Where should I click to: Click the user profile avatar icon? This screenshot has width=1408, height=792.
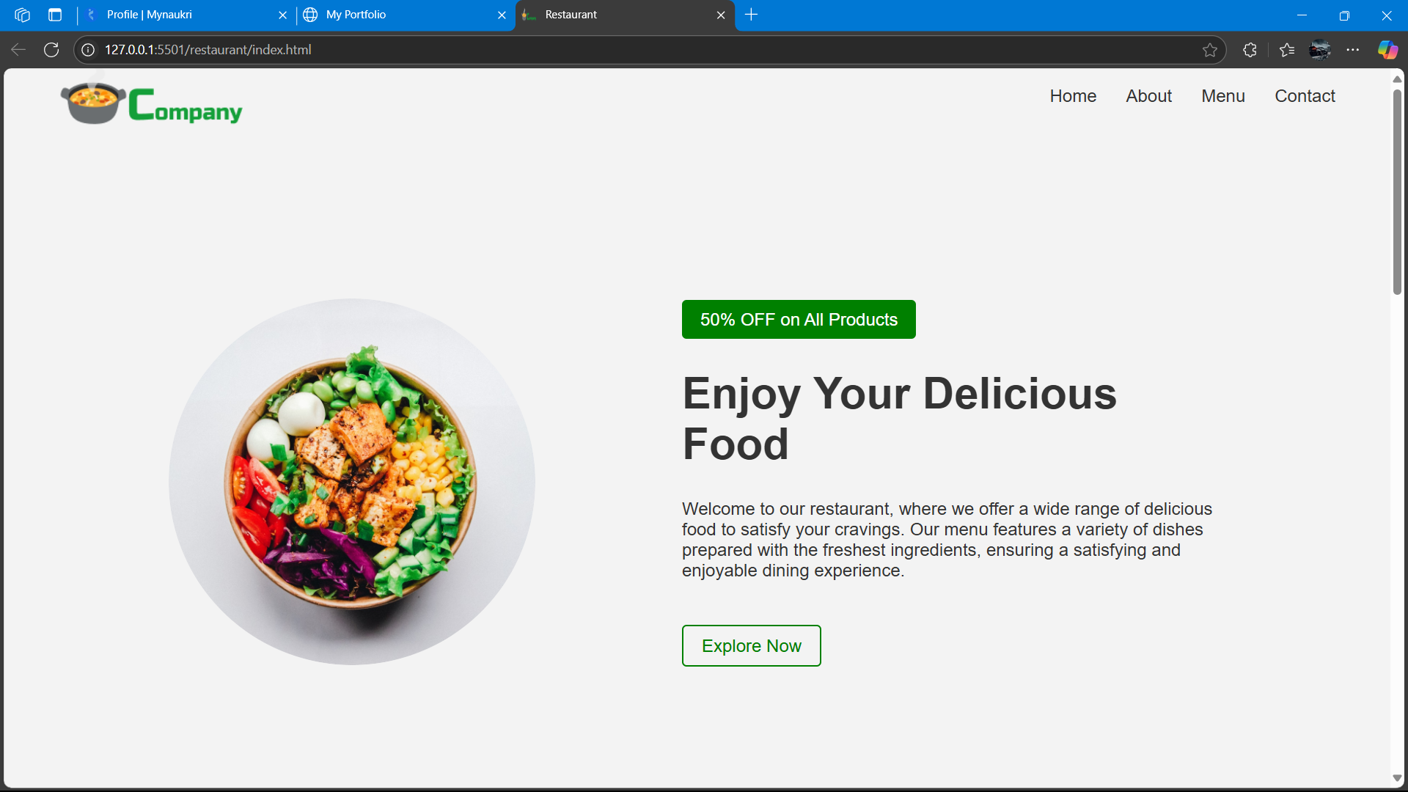(1320, 50)
